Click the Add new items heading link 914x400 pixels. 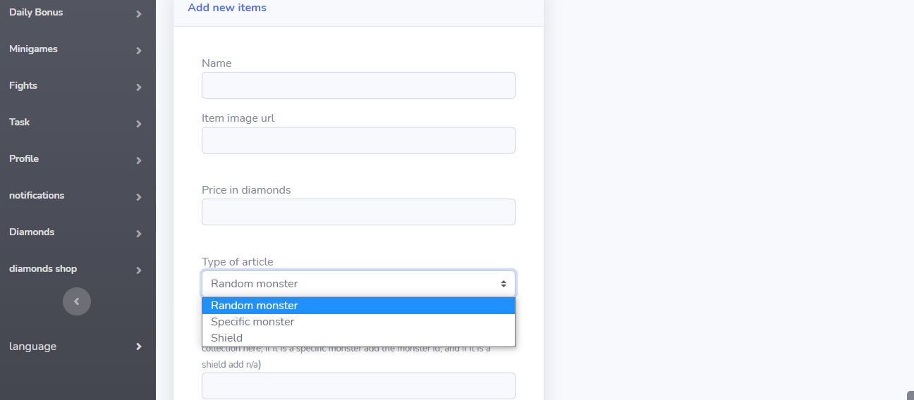tap(227, 8)
